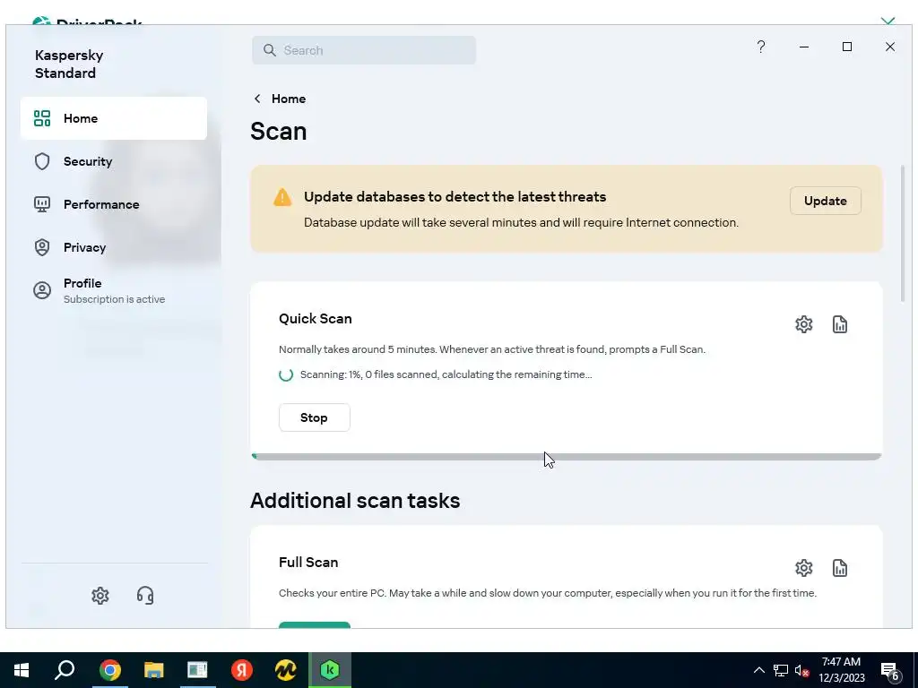Click the search magnifier icon in search box
The width and height of the screenshot is (918, 688).
pos(269,50)
